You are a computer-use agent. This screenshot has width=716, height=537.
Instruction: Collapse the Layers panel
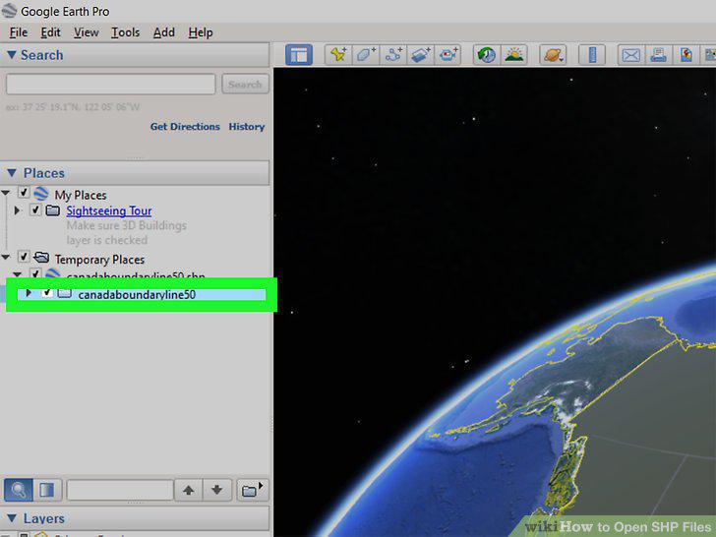(12, 518)
